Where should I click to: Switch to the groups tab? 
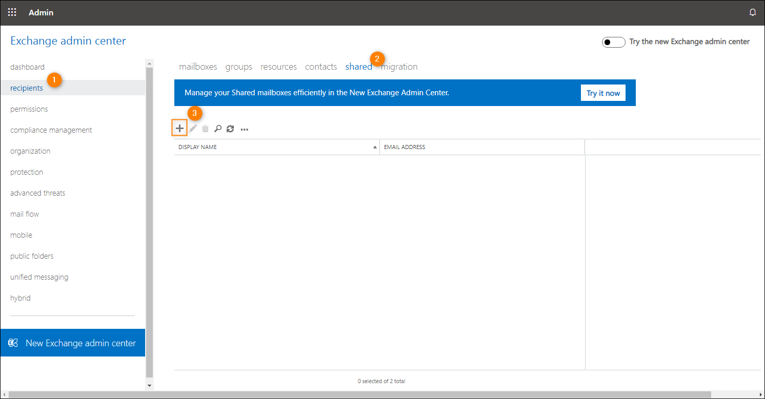pyautogui.click(x=239, y=67)
